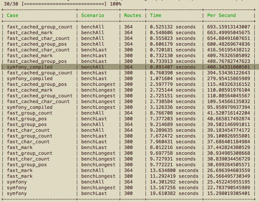Image resolution: width=259 pixels, height=202 pixels.
Task: Select the value 408.76782747623
Action: 229,61
